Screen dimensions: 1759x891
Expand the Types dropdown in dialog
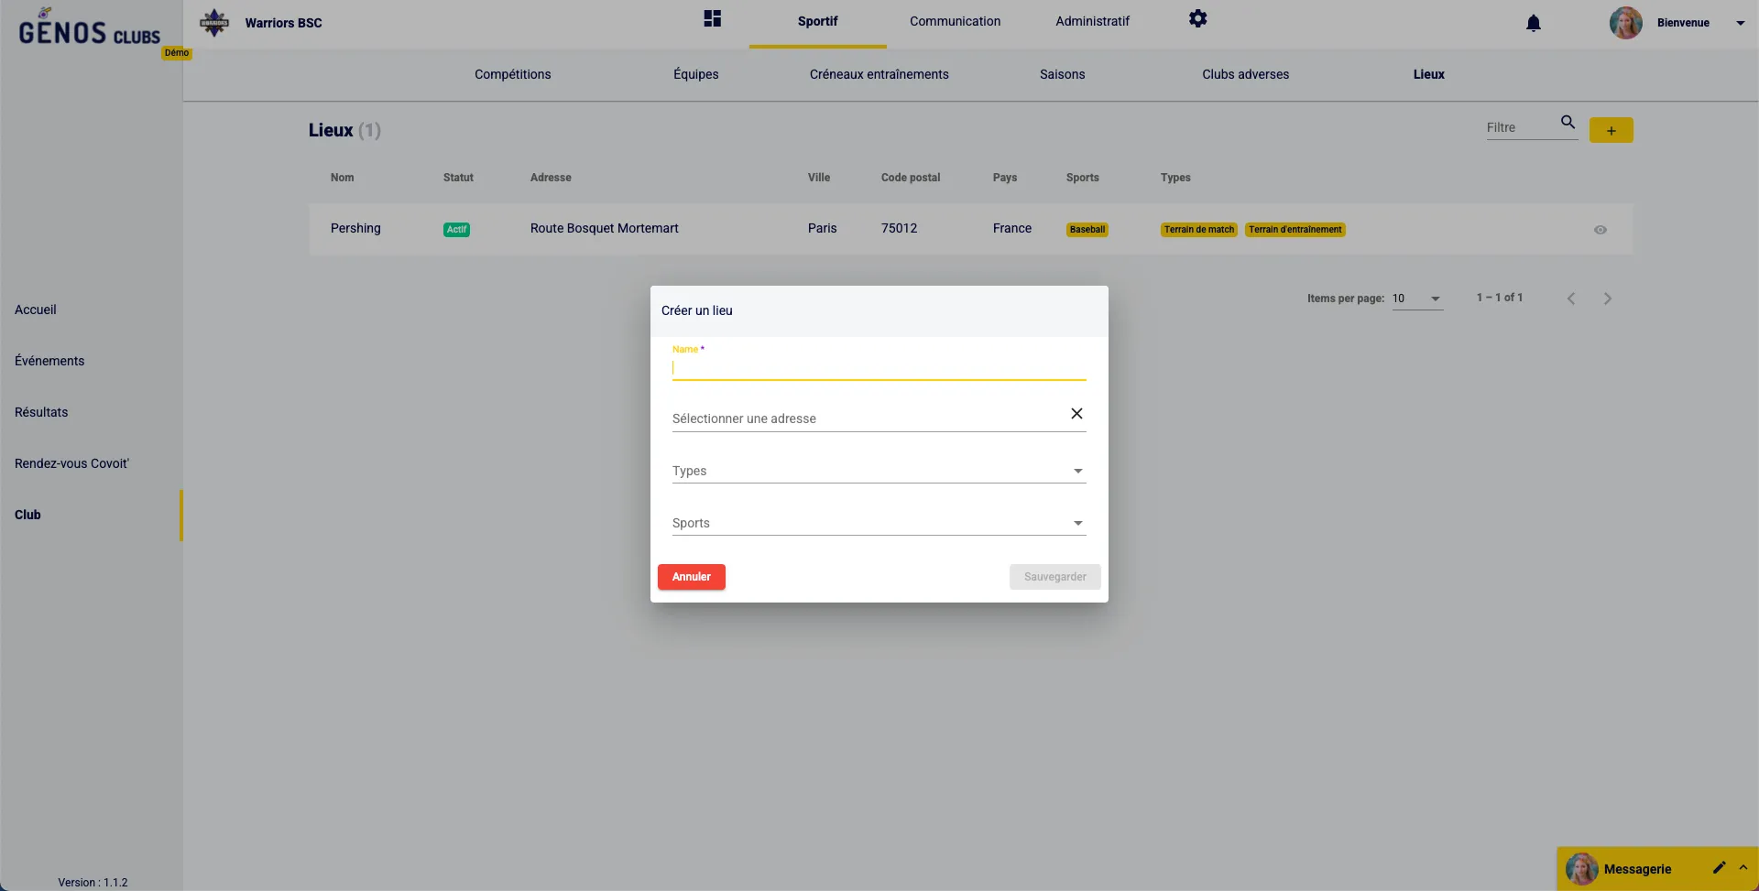click(1077, 472)
